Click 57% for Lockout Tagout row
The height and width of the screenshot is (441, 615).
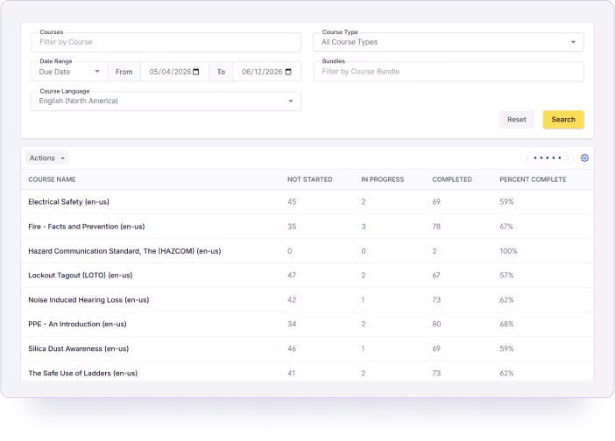pos(506,276)
